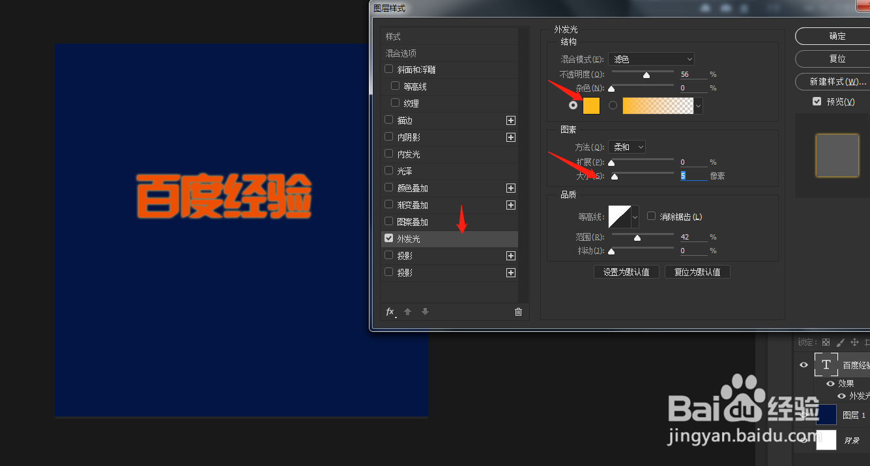The width and height of the screenshot is (870, 466).
Task: Enable the 等高线 sub-option checkbox
Action: 395,86
